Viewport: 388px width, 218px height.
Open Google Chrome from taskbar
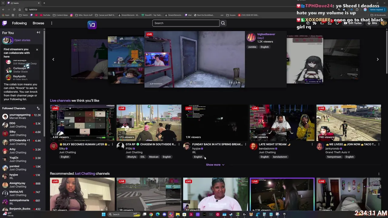[151, 214]
